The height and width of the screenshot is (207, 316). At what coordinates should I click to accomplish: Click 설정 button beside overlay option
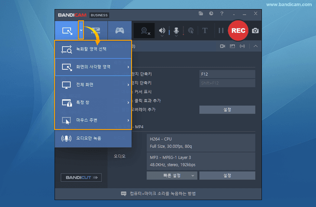(x=227, y=110)
